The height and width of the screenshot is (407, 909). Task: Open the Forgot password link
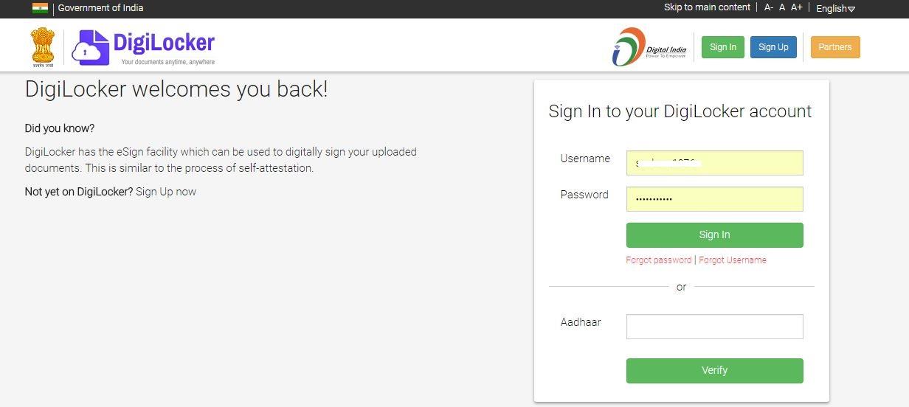(x=659, y=260)
